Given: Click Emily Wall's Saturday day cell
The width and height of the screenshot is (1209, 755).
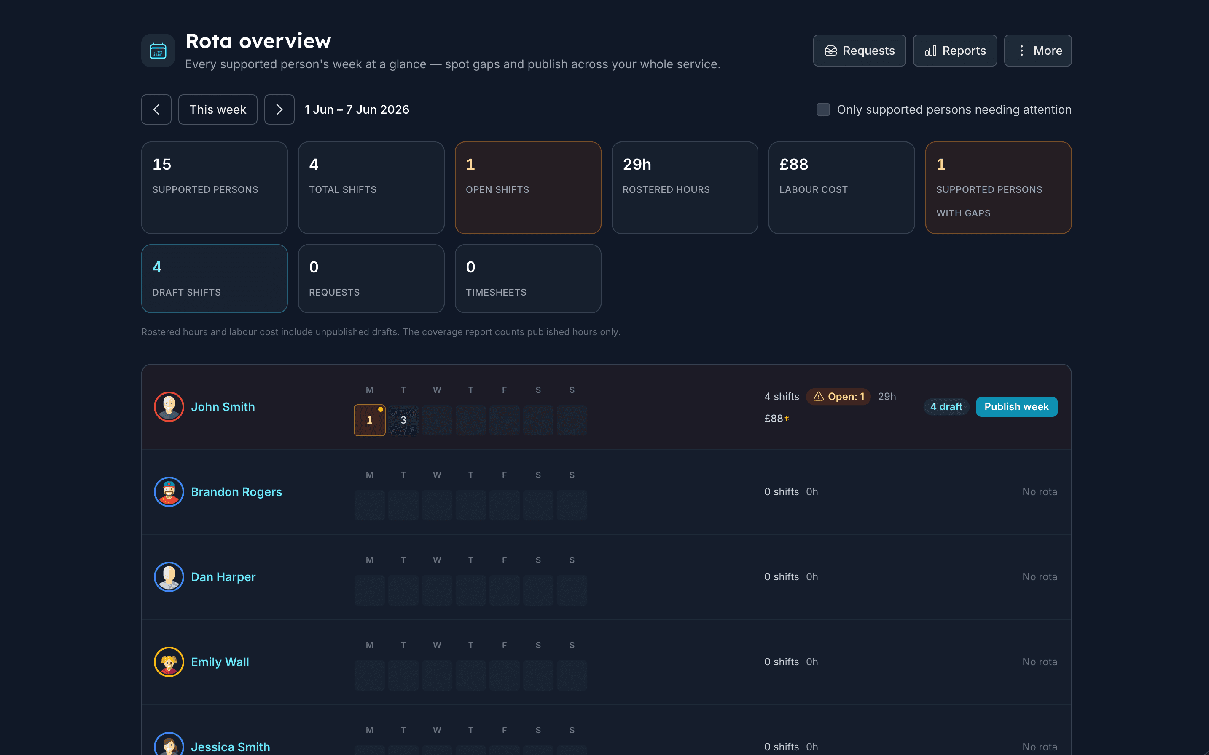Looking at the screenshot, I should point(538,675).
